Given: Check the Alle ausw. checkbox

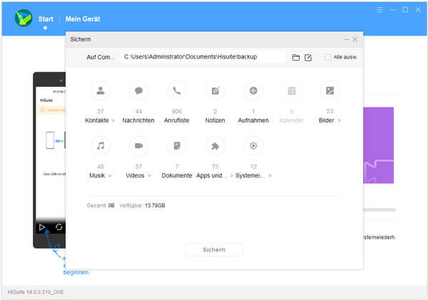Looking at the screenshot, I should 328,57.
